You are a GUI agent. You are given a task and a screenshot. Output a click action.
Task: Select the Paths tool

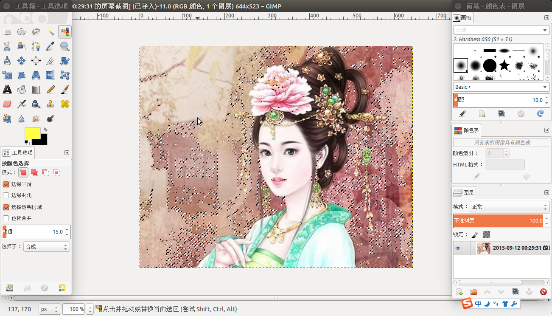coord(36,46)
